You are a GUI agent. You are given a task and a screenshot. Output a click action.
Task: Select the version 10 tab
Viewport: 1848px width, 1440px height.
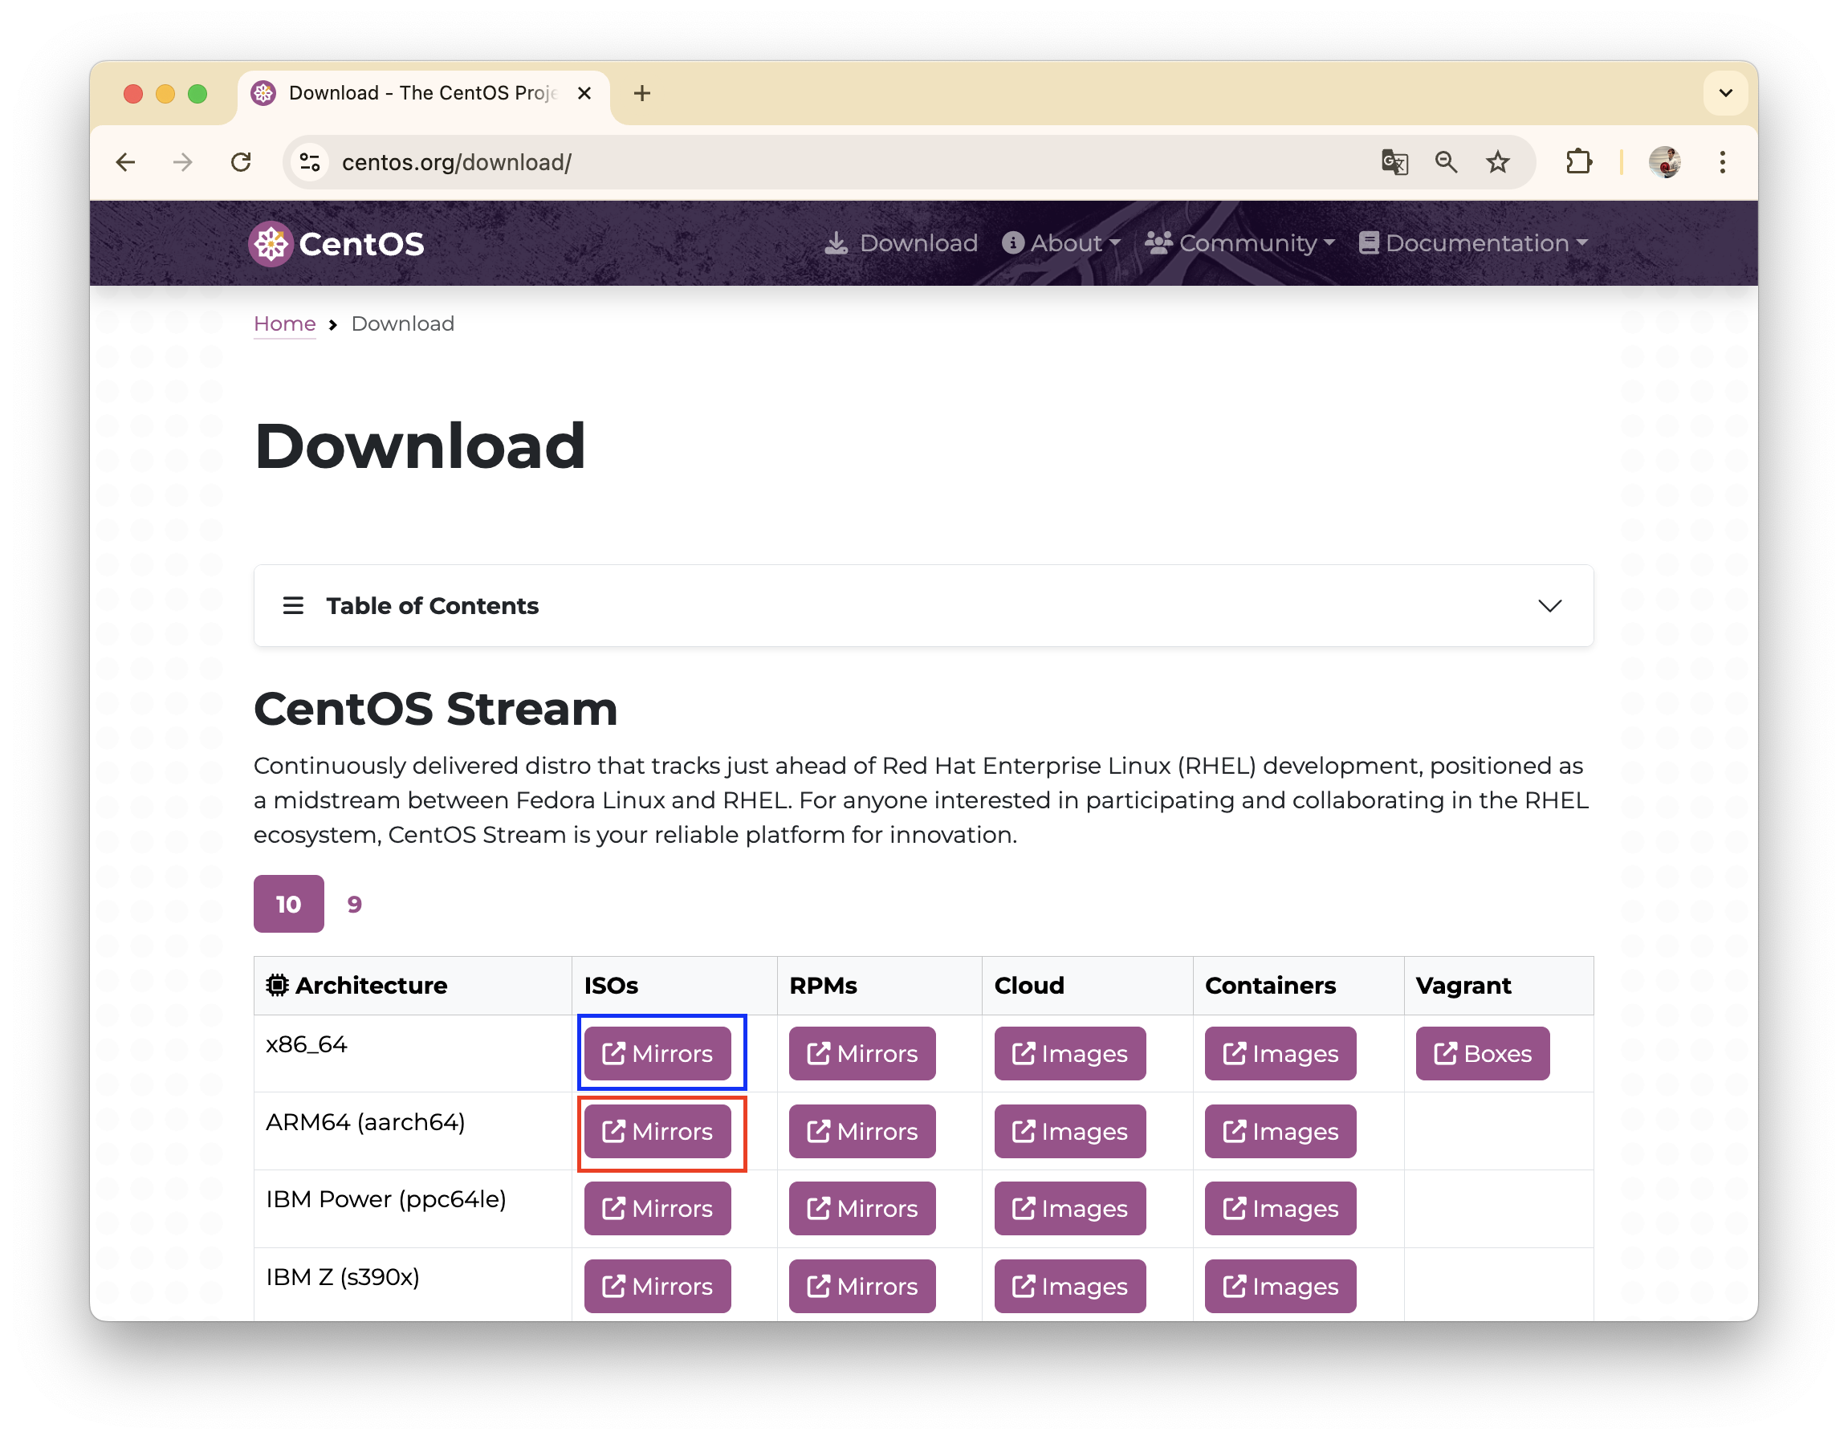click(x=288, y=904)
